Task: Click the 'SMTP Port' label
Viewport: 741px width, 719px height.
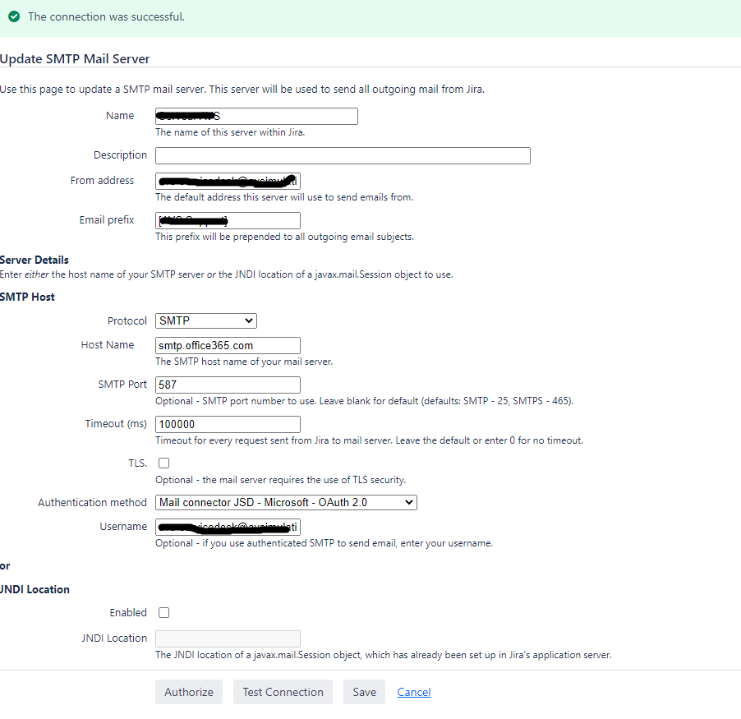Action: tap(122, 385)
